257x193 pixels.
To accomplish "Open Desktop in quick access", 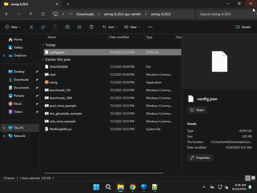I will 19,72.
